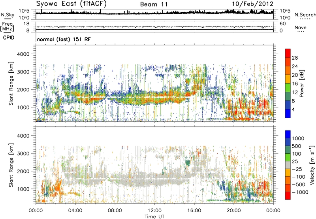316x219 pixels.
Task: Click the 'Power [dB]' colorbar label
Action: click(302, 83)
